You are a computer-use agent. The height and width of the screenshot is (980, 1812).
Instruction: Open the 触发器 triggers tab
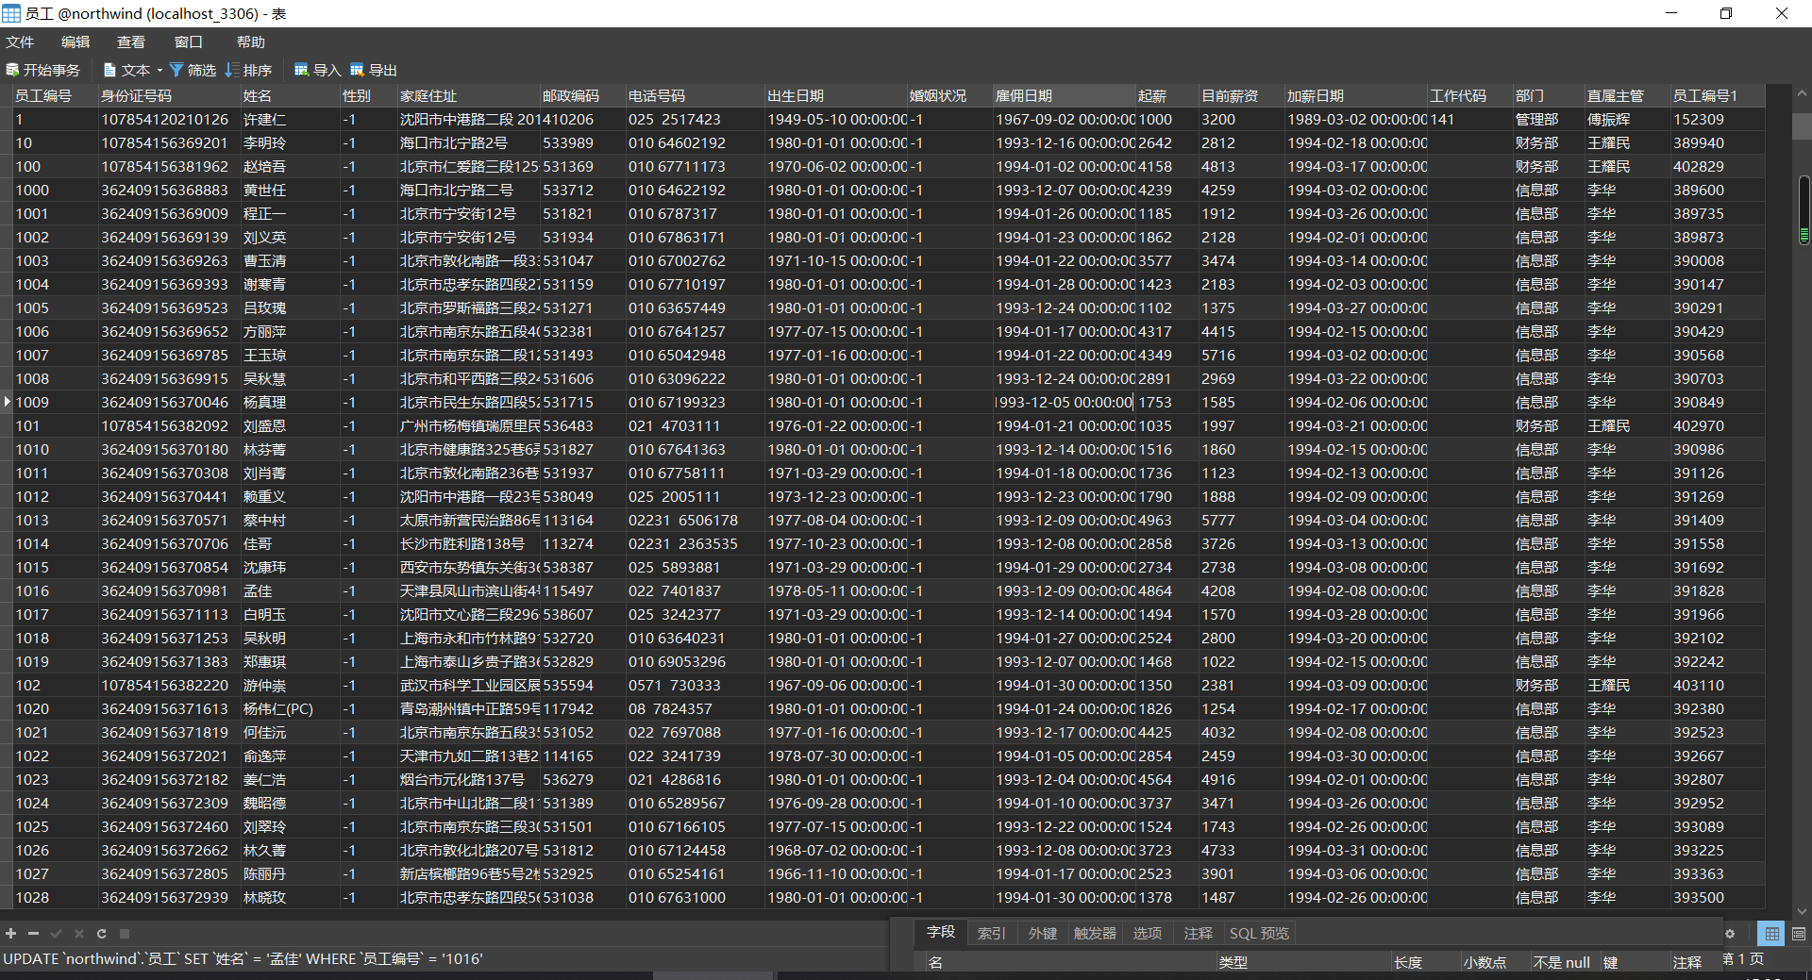pos(1095,933)
